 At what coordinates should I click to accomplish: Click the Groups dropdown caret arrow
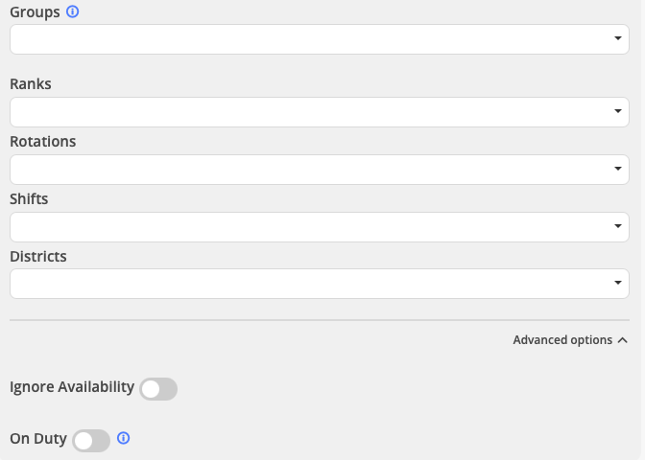click(618, 39)
